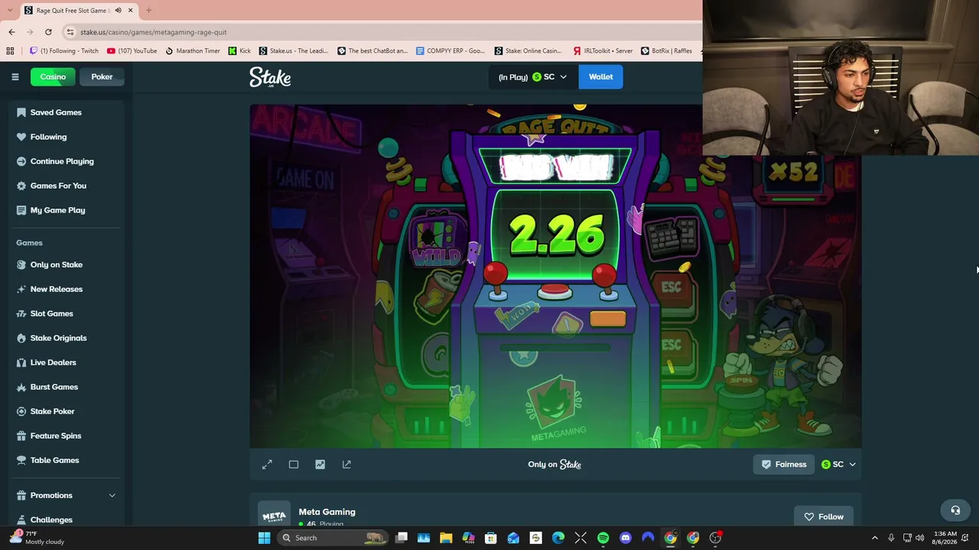Reload the Rage Quit page

pos(48,32)
